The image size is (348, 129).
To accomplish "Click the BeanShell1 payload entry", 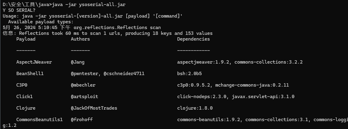I will click(x=30, y=74).
